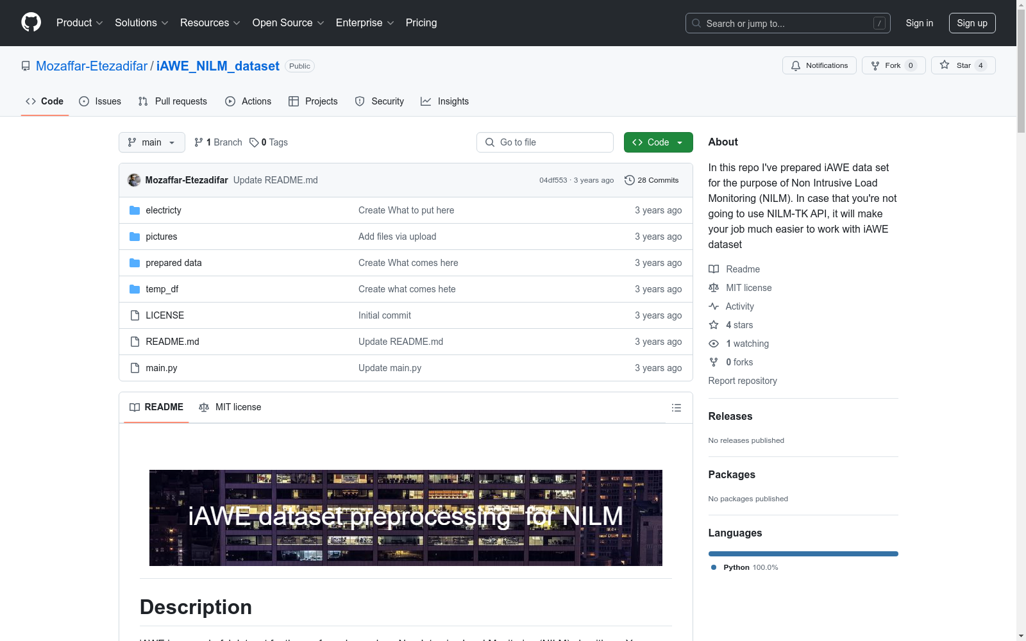Click the tag icon beside Tags
The height and width of the screenshot is (641, 1026).
[254, 142]
